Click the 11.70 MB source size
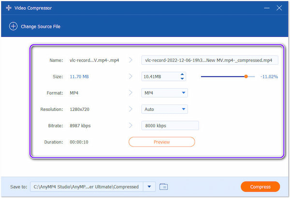The height and width of the screenshot is (198, 290). click(79, 76)
